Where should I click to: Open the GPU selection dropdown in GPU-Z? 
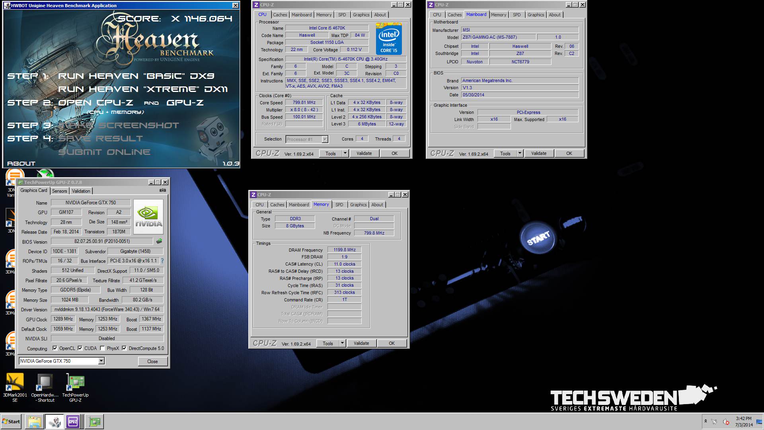101,361
